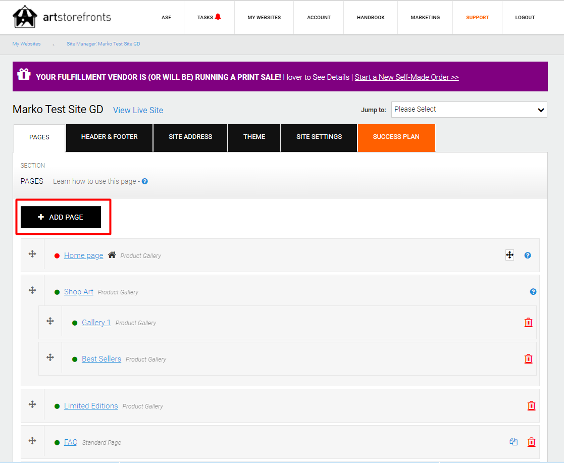Open the Jump to dropdown
This screenshot has height=463, width=564.
(469, 110)
